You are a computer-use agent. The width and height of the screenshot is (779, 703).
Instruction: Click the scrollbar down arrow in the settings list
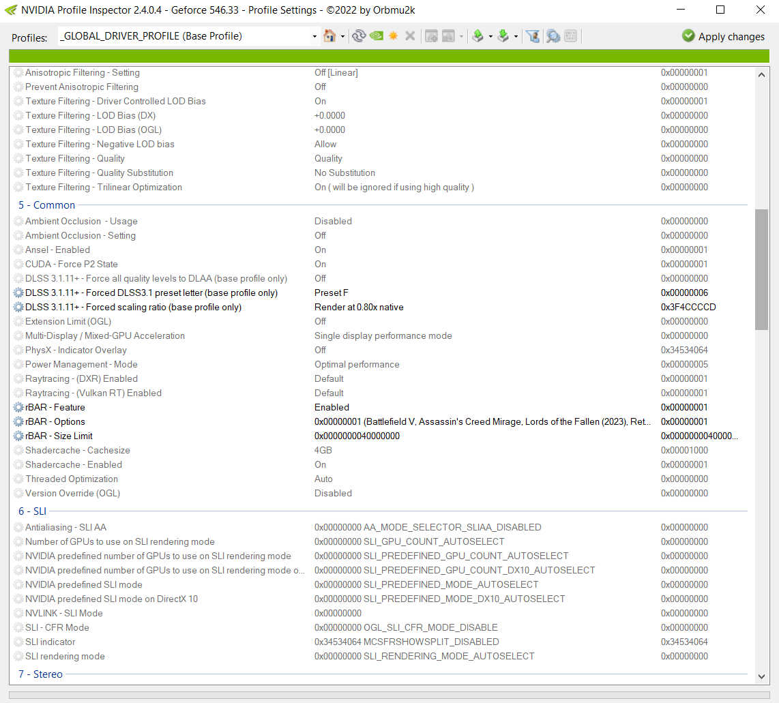click(761, 676)
